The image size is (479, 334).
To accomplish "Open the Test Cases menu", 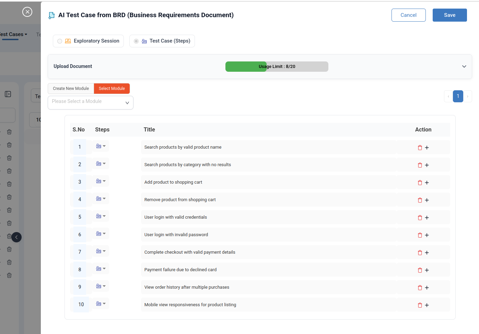I will pos(13,34).
